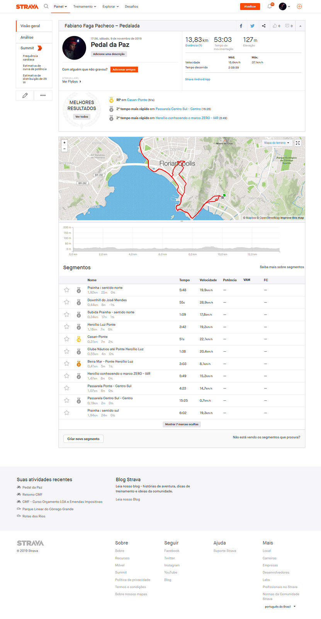Open Ver Flybys link

pos(71,82)
